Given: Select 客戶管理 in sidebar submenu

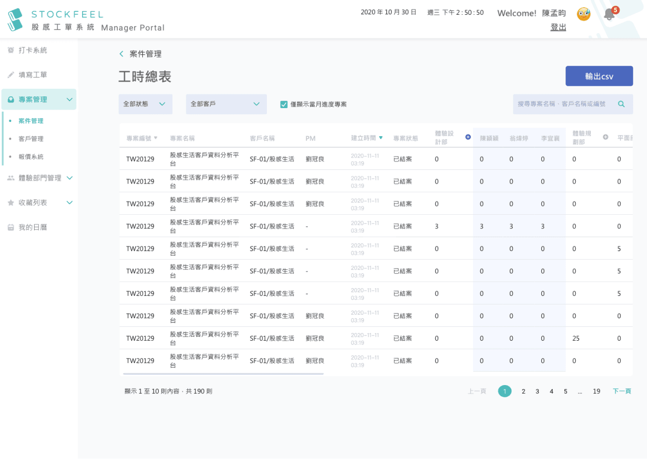Looking at the screenshot, I should pos(31,139).
